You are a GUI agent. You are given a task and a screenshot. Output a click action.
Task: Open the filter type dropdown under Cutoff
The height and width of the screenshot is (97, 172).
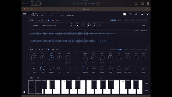pos(51,63)
